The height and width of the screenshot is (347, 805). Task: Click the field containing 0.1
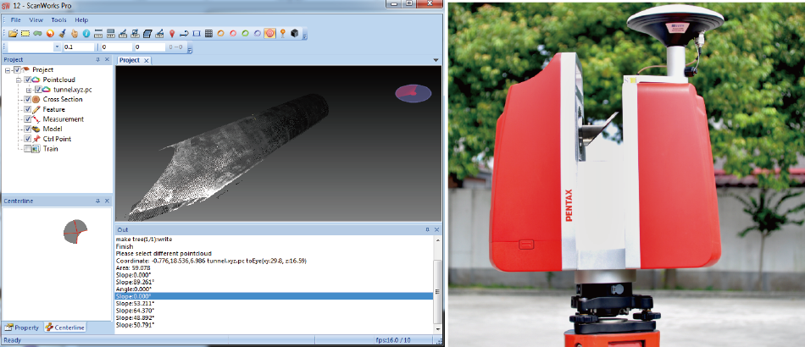pos(79,47)
